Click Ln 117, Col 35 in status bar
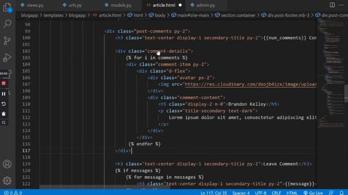 [214, 193]
